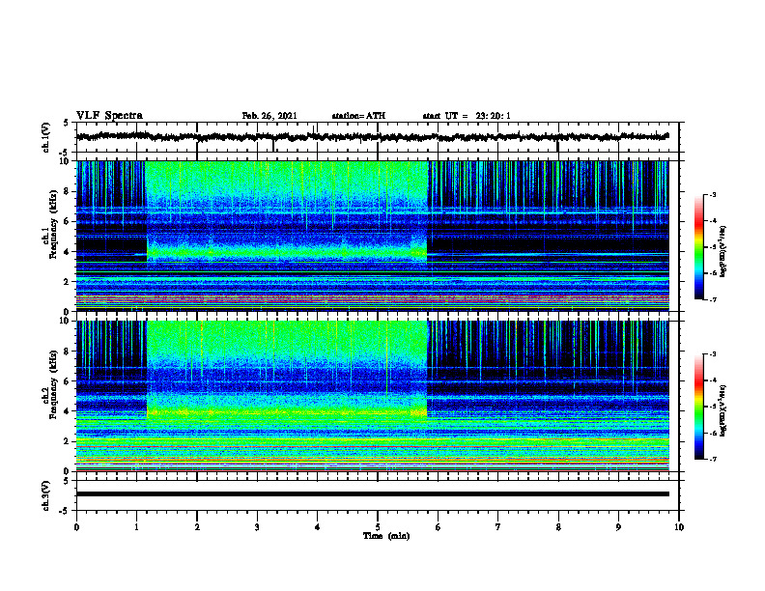
Task: Click tick label "10" on the time axis
Action: pyautogui.click(x=679, y=527)
